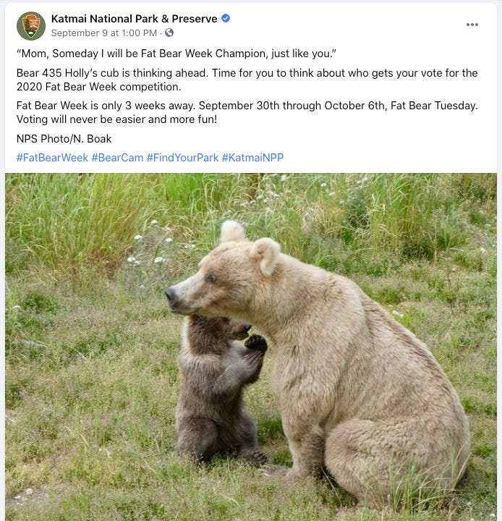Click the "Bear 435 Holly's cub" paragraph
Screen dimensions: 502x521
pyautogui.click(x=247, y=80)
